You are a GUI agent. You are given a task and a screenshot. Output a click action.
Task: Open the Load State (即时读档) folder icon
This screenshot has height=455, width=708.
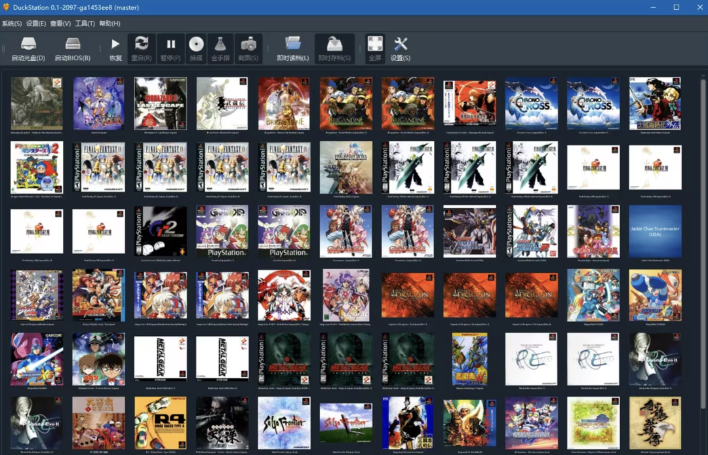coord(292,48)
